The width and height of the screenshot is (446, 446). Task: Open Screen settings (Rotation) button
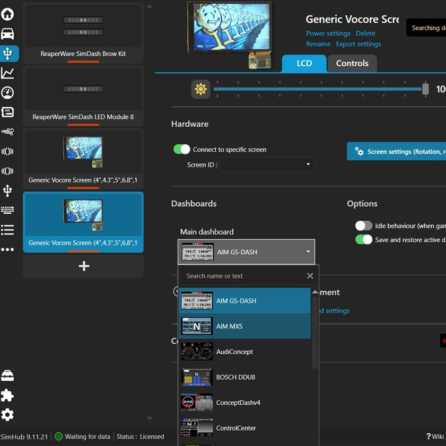click(396, 151)
